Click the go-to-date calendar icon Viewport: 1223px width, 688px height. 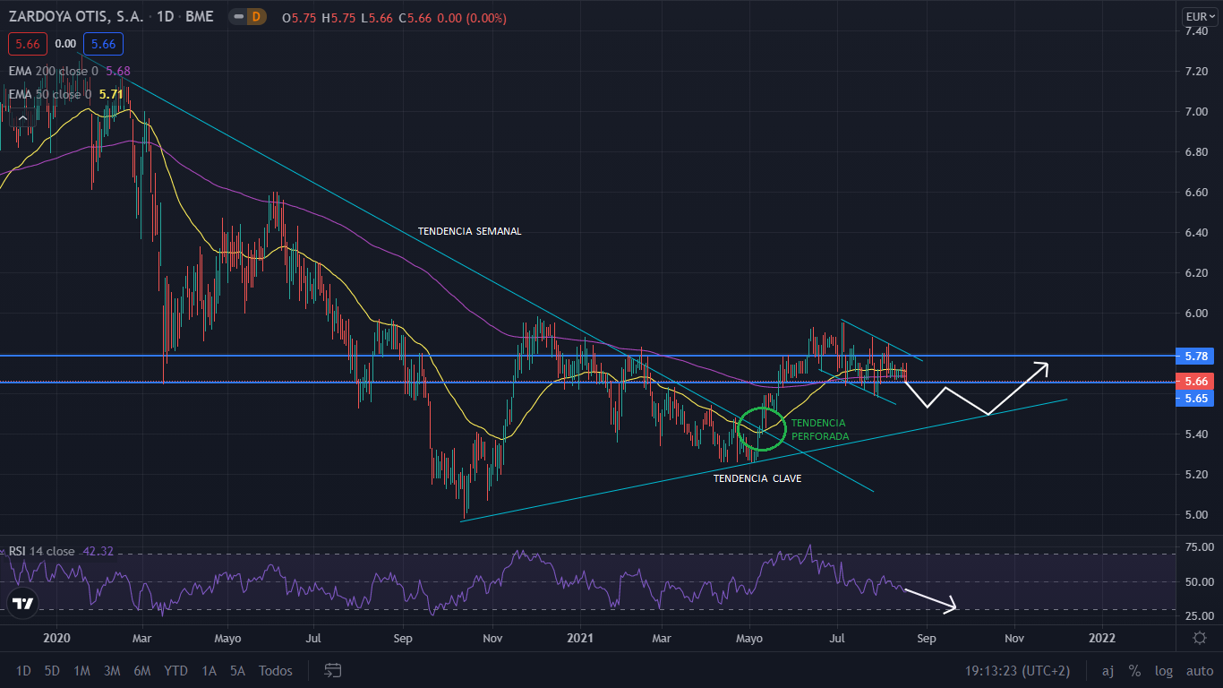point(333,670)
